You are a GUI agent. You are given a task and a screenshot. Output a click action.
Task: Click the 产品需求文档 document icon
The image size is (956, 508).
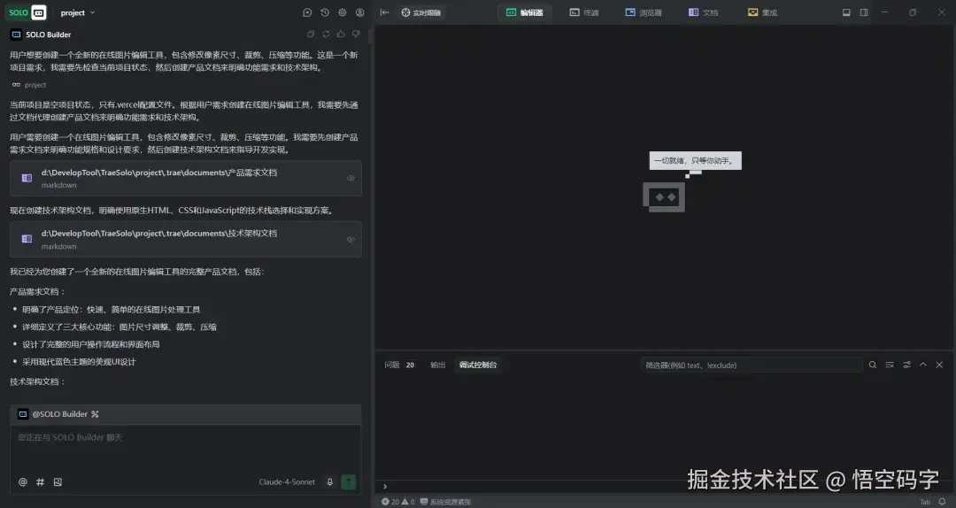coord(27,178)
